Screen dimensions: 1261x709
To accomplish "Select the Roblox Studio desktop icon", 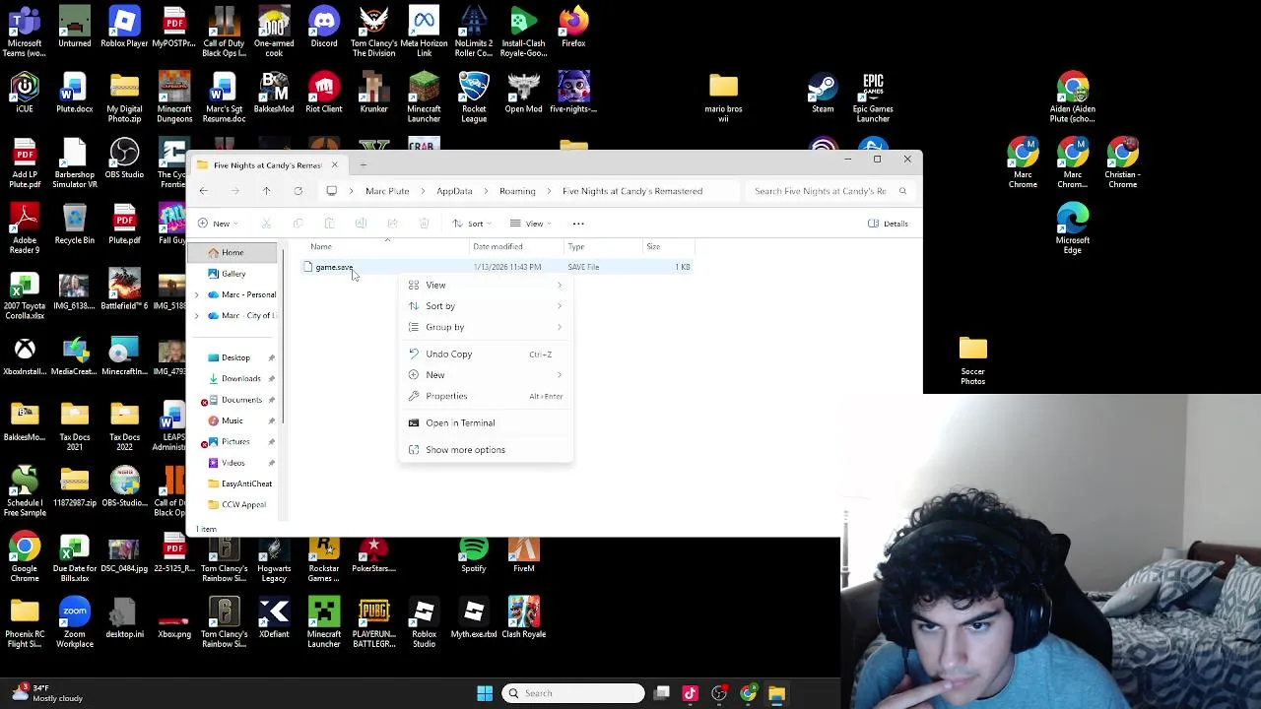I will [424, 622].
